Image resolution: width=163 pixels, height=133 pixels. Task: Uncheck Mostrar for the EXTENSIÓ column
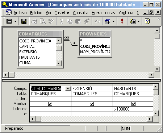(x=92, y=104)
